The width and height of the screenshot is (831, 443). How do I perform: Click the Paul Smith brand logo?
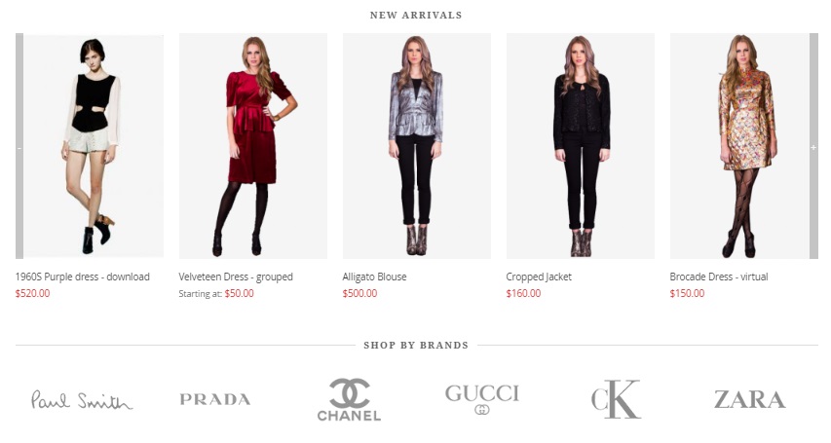[81, 400]
